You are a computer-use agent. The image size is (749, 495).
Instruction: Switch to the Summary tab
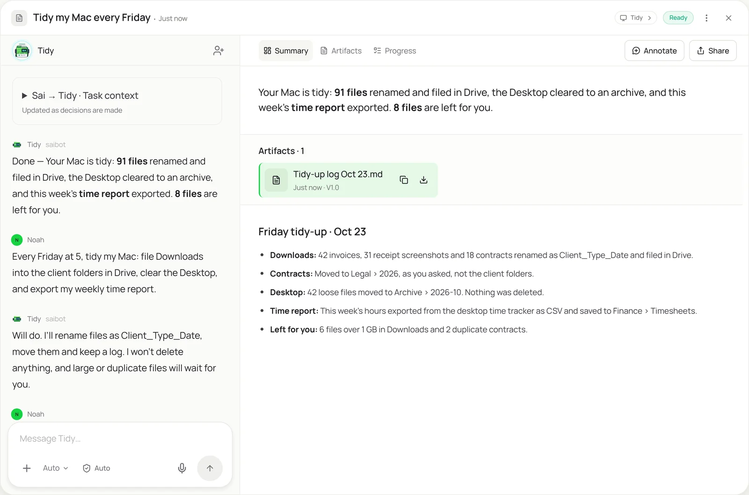286,51
